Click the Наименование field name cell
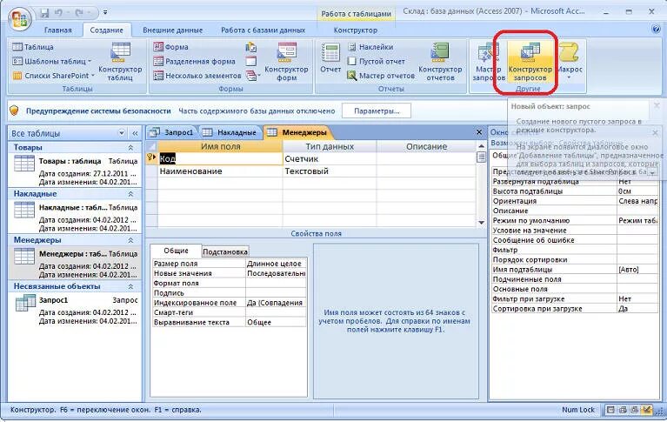Image resolution: width=667 pixels, height=422 pixels. click(x=220, y=171)
